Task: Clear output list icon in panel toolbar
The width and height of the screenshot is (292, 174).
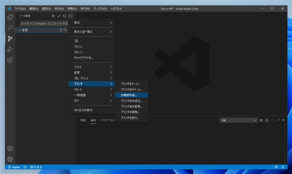Action: coord(261,120)
